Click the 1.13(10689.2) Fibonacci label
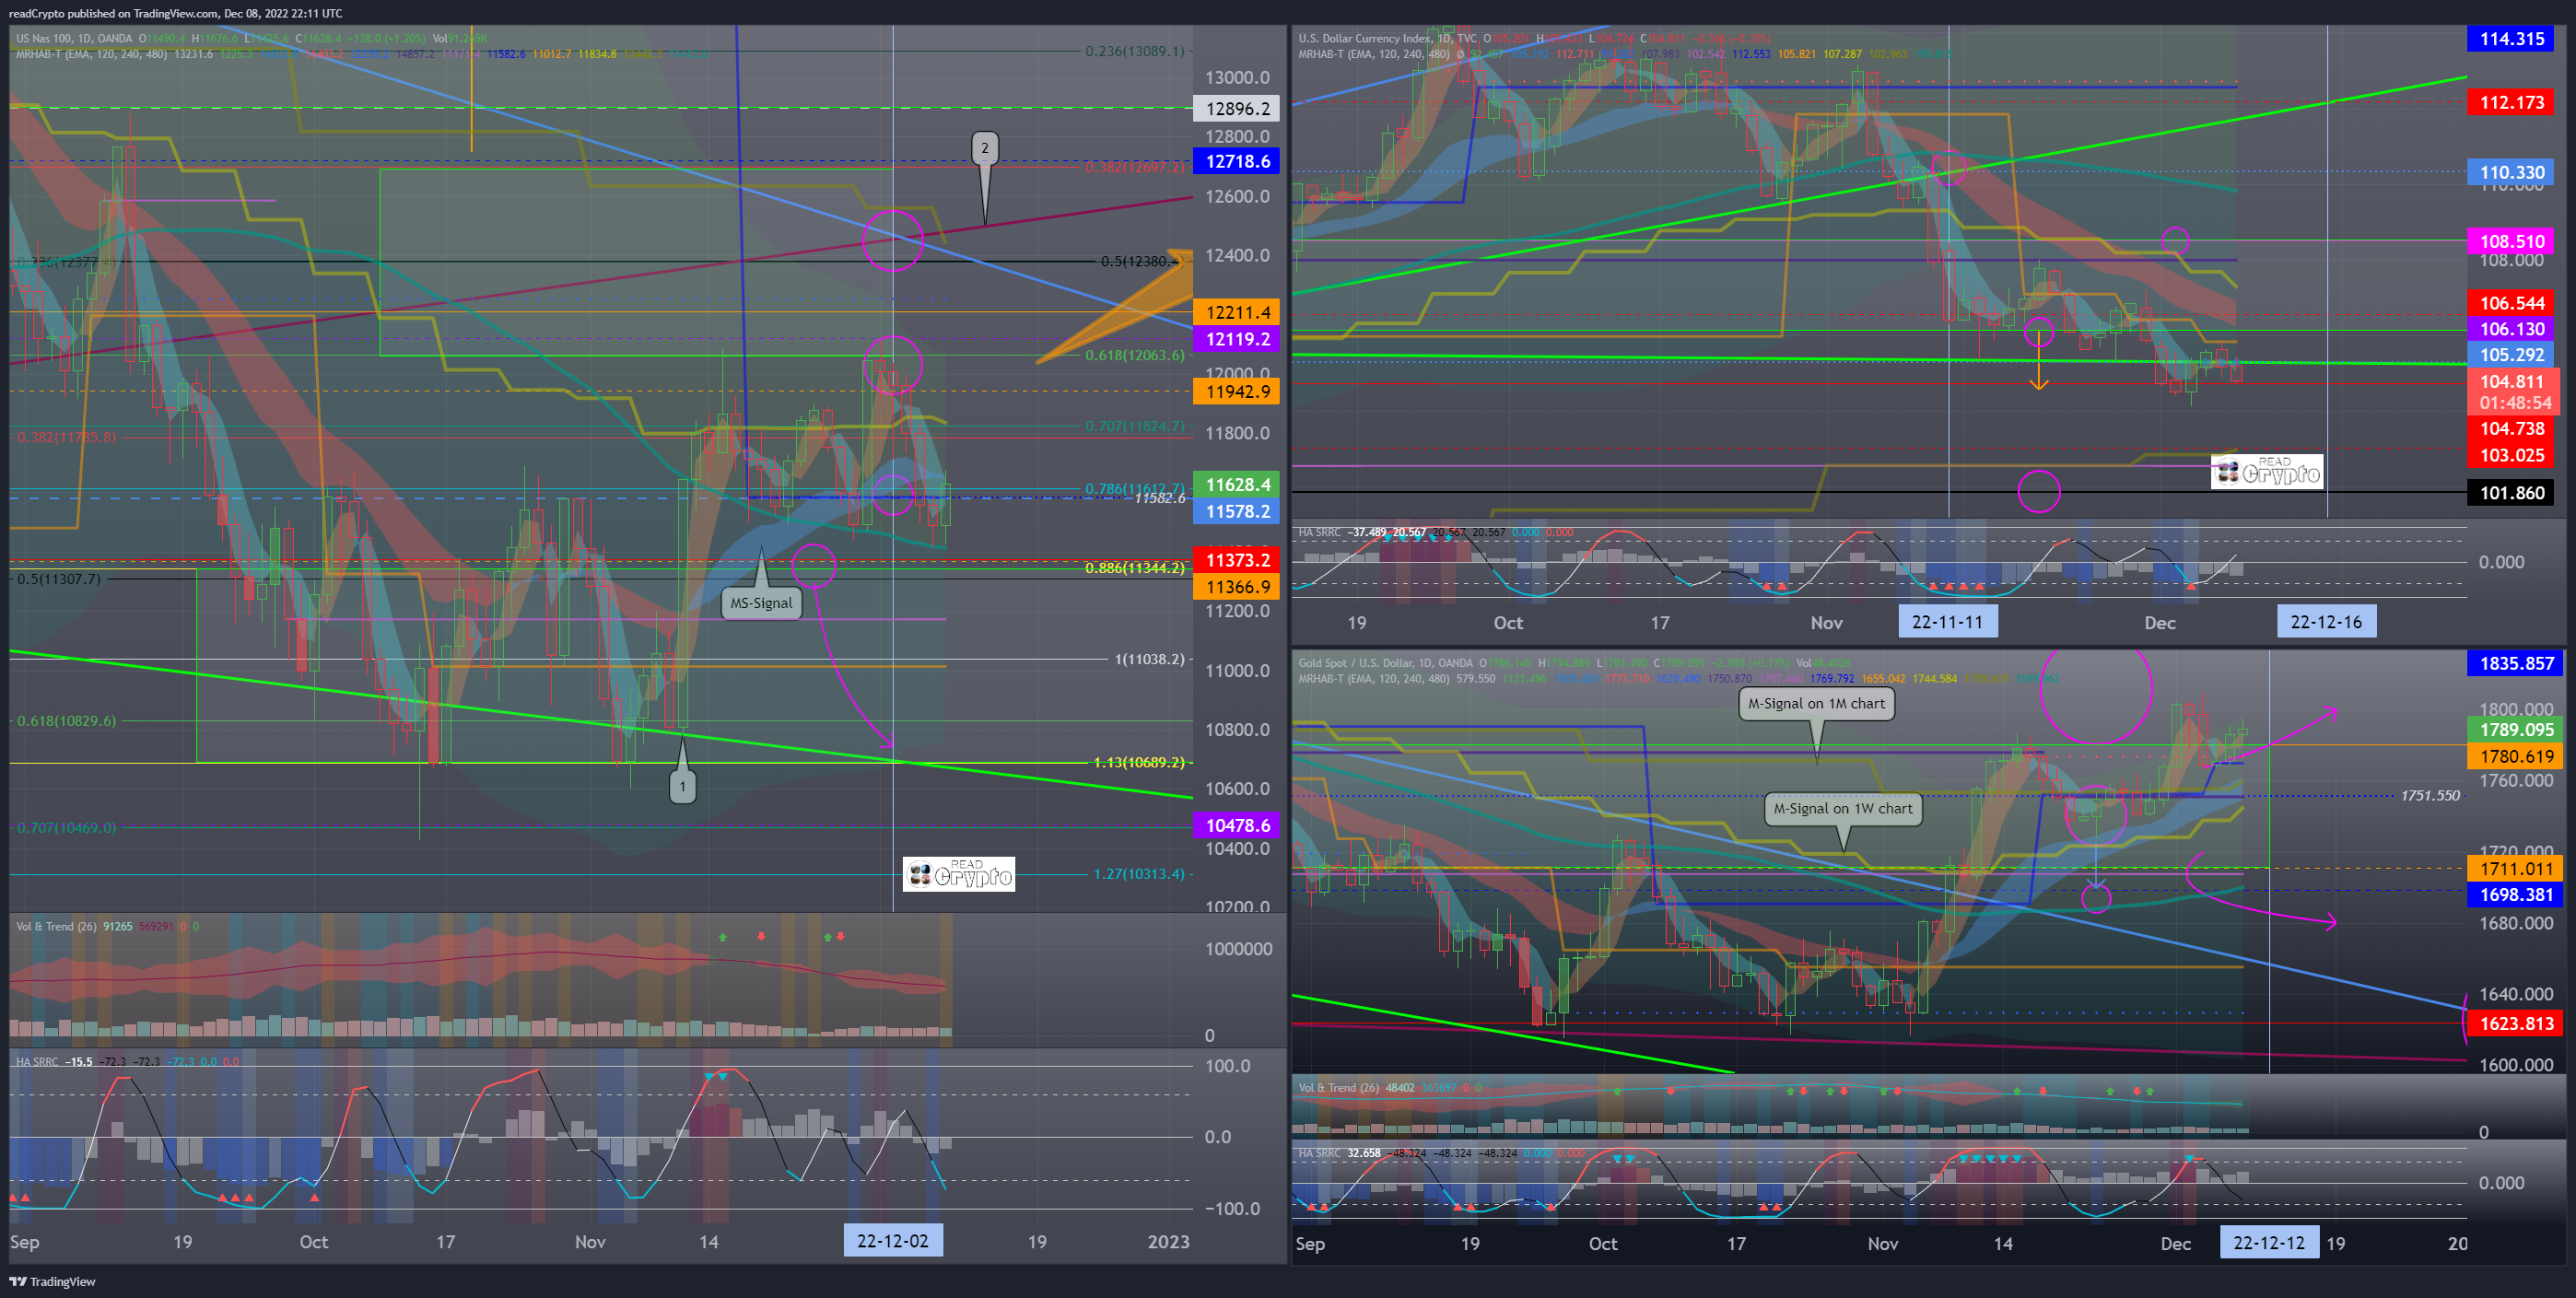Screen dimensions: 2576x1298 (1139, 762)
